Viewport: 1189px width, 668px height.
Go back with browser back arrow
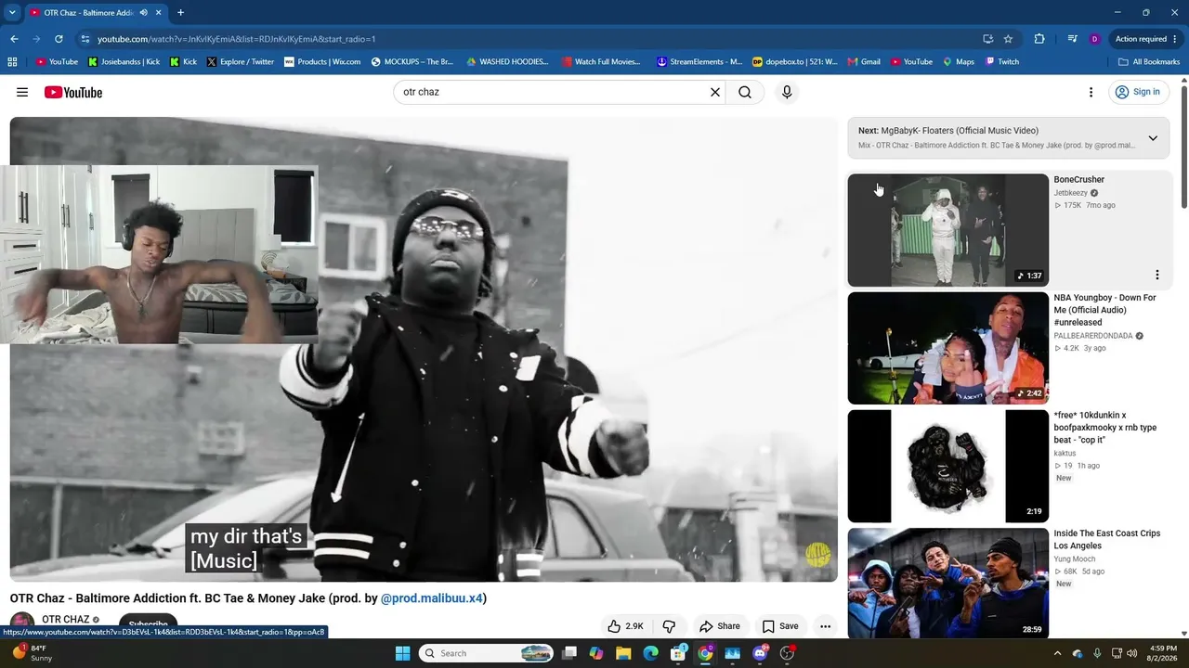pyautogui.click(x=14, y=39)
